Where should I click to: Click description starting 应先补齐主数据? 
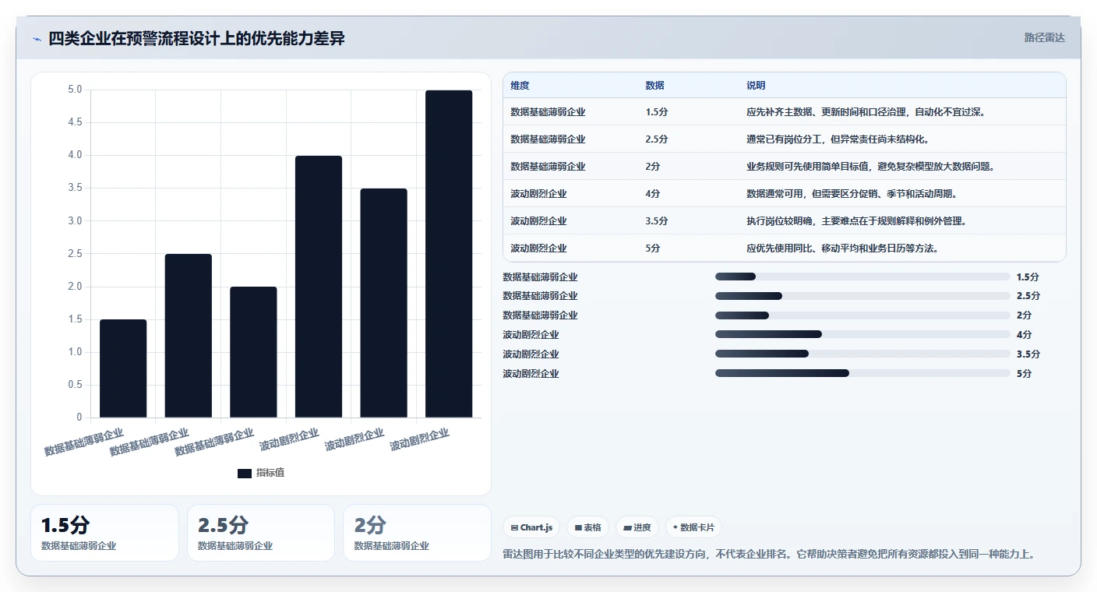[x=866, y=112]
